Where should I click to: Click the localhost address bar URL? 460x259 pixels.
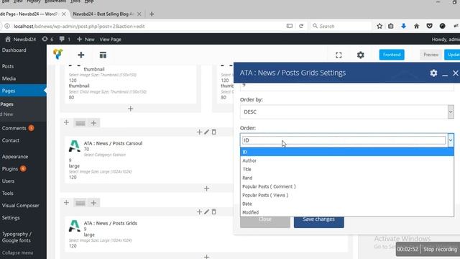[x=79, y=26]
